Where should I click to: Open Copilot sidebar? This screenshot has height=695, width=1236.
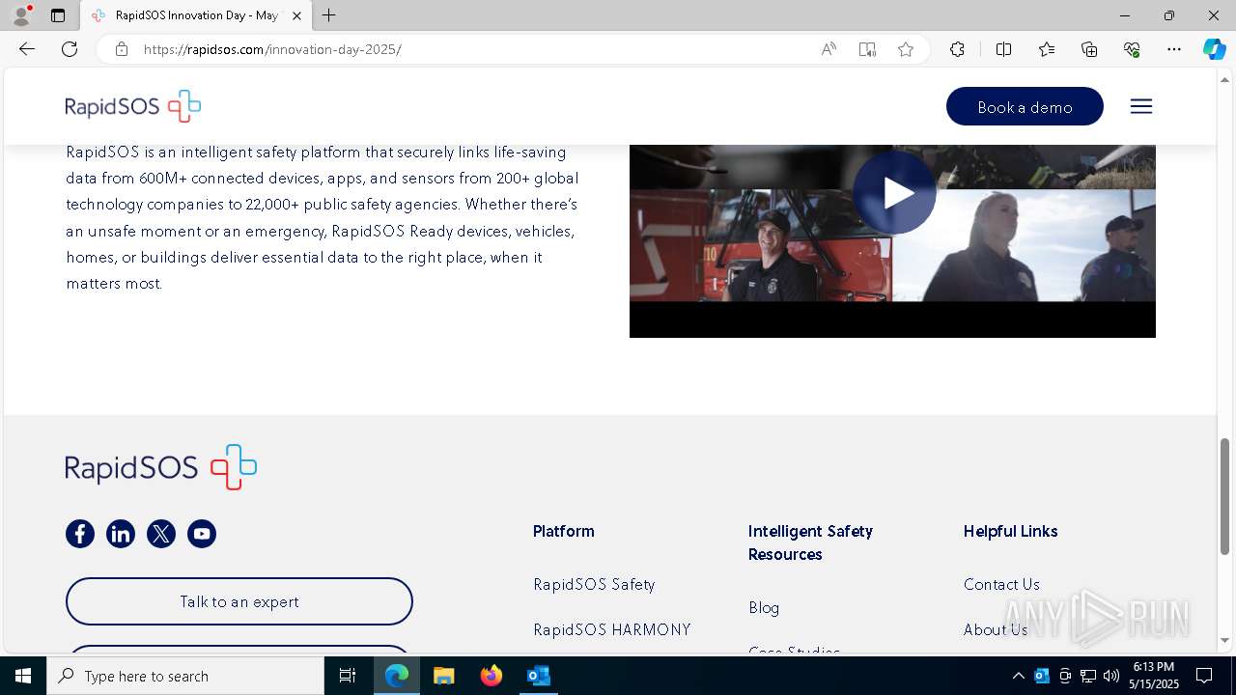tap(1214, 49)
